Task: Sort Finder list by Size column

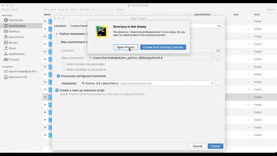Action: (x=236, y=14)
